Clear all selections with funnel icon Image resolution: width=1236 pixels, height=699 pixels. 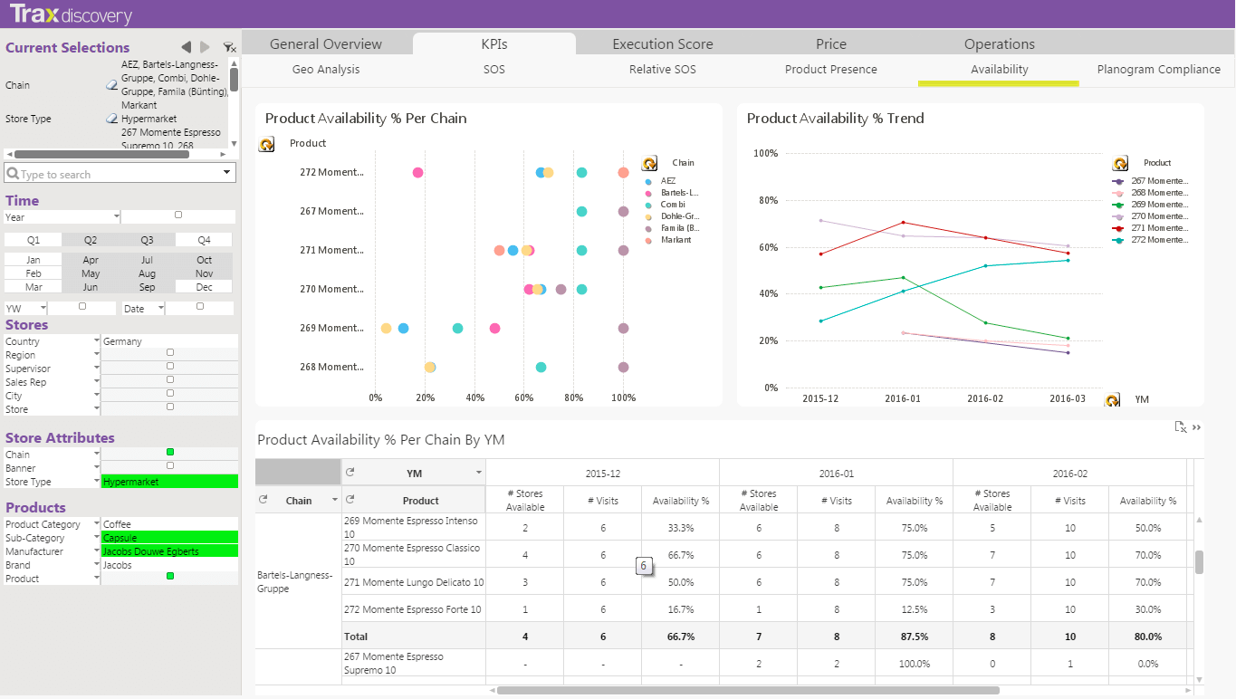(x=229, y=47)
